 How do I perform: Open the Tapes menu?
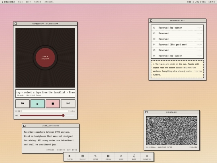point(38,2)
